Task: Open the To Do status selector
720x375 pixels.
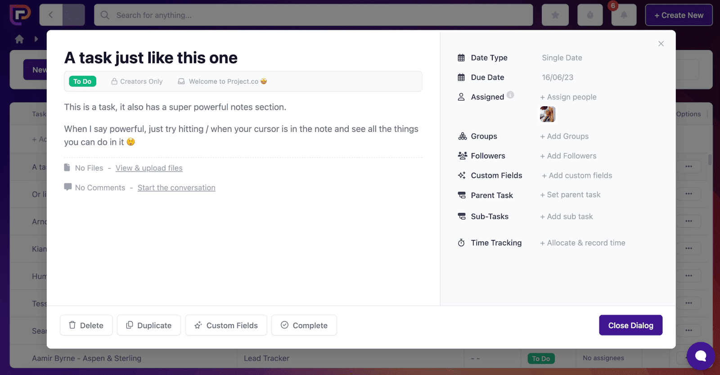Action: tap(82, 81)
